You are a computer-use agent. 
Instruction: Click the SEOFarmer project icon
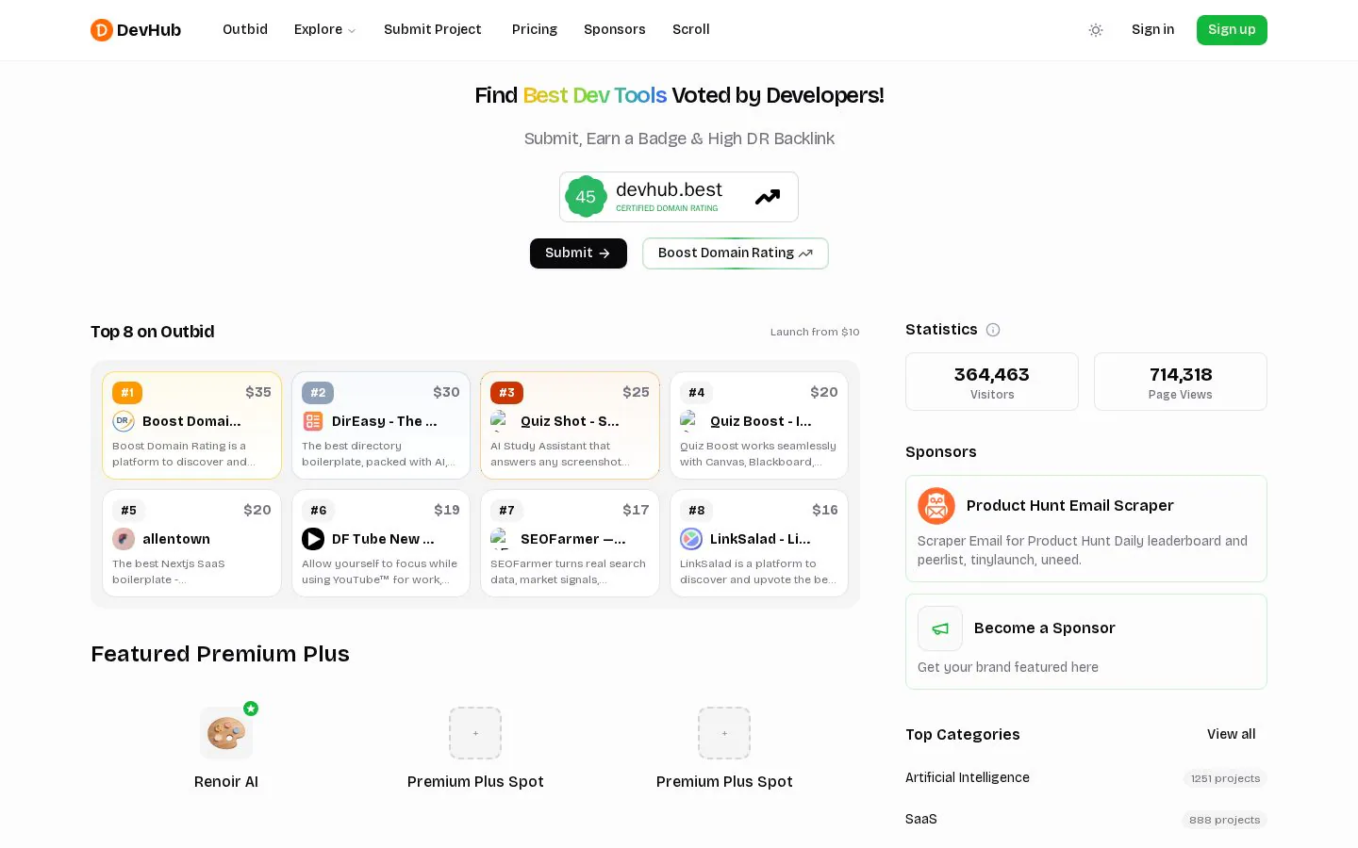[x=501, y=539]
